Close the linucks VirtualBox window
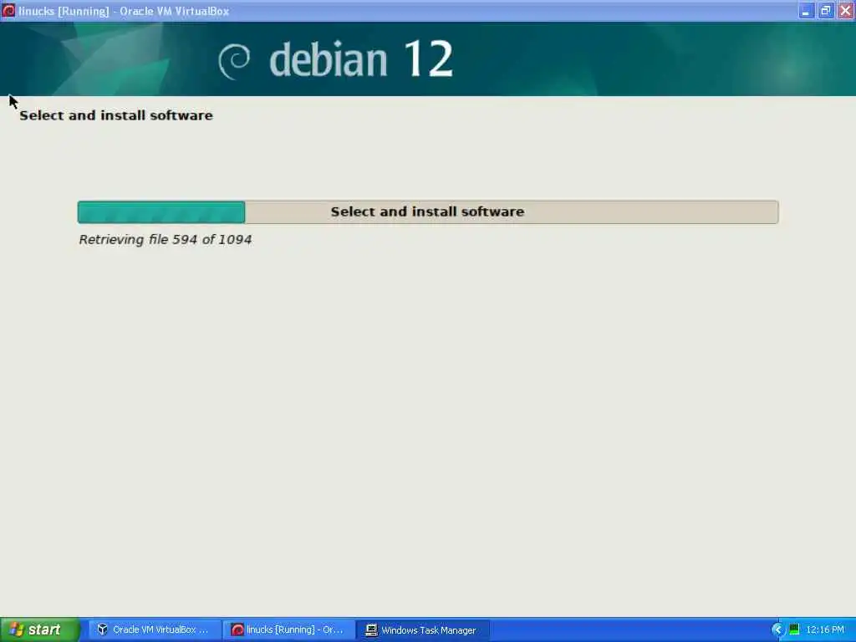856x642 pixels. click(x=846, y=10)
